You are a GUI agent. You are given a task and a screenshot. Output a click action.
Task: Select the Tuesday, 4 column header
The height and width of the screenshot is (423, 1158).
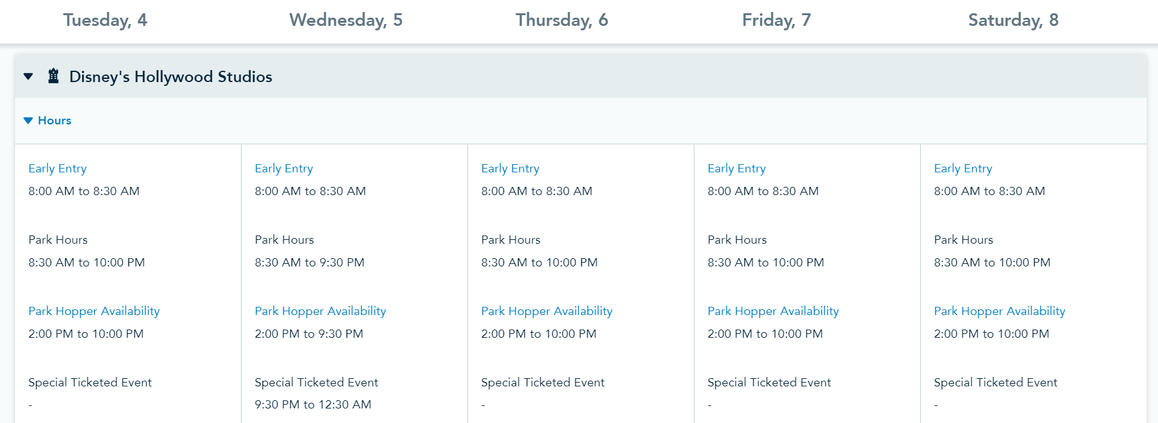tap(105, 20)
